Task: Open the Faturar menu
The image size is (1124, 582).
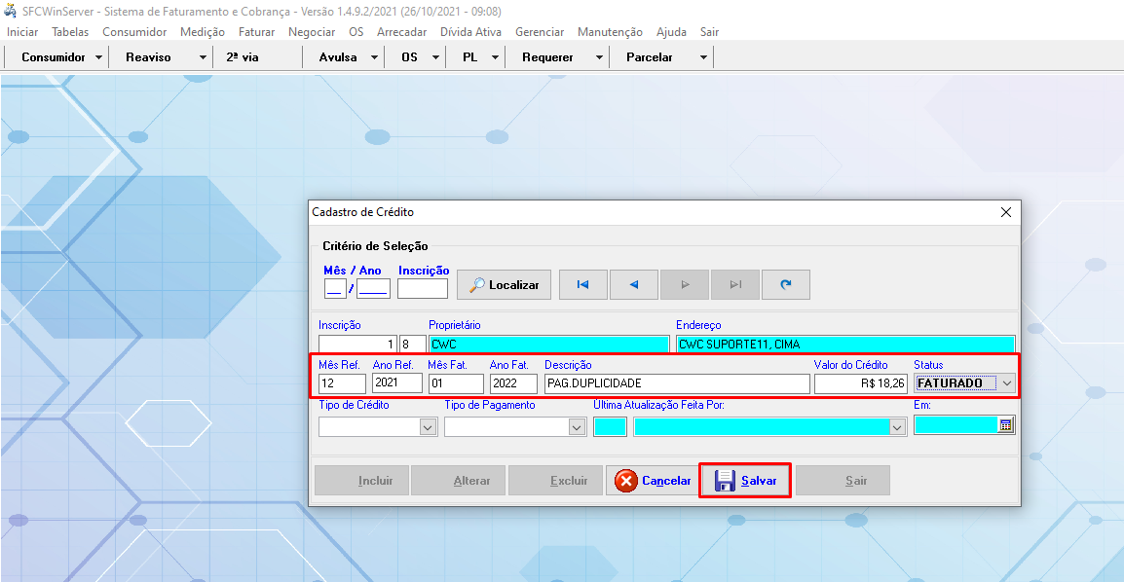Action: pos(256,32)
